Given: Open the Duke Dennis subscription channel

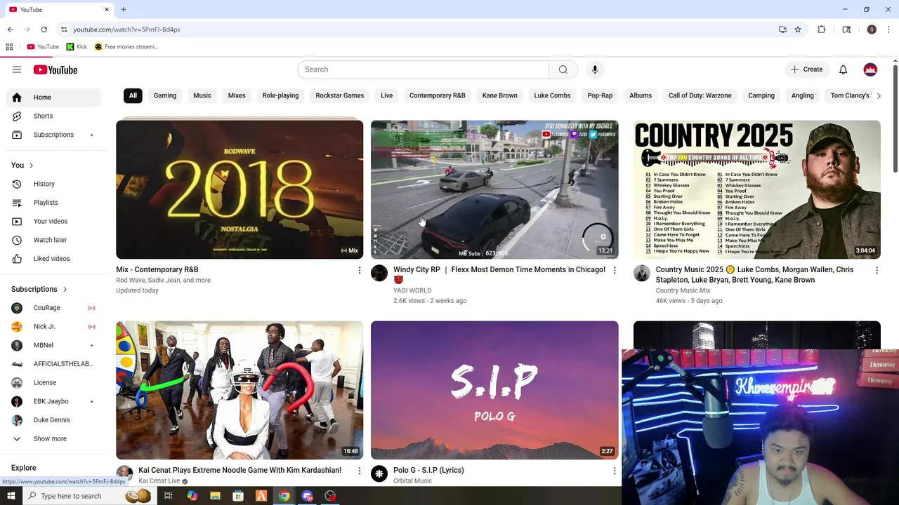Looking at the screenshot, I should coord(53,420).
